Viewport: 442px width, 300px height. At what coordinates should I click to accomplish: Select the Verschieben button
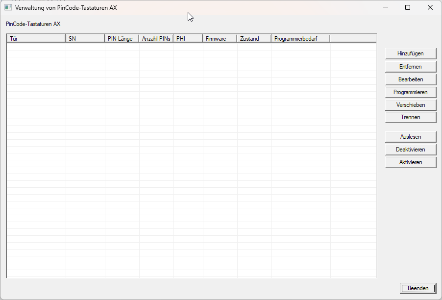[x=410, y=105]
